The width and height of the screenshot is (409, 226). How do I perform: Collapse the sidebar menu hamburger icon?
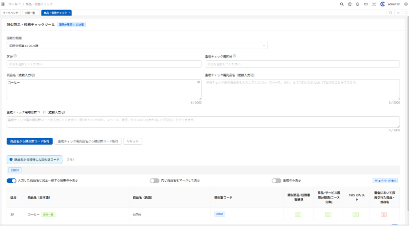(3, 4)
